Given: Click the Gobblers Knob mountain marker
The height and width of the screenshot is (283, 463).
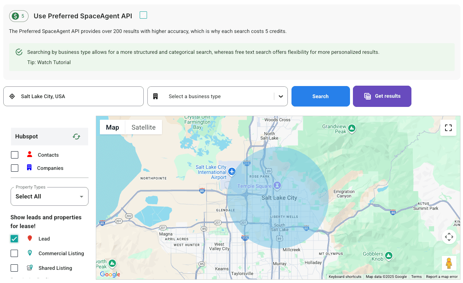Looking at the screenshot, I should [x=389, y=255].
